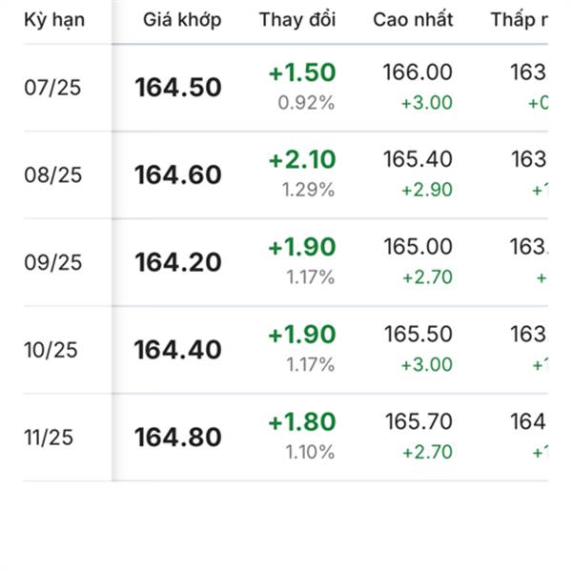Click the Thay đổi column header

pyautogui.click(x=296, y=20)
